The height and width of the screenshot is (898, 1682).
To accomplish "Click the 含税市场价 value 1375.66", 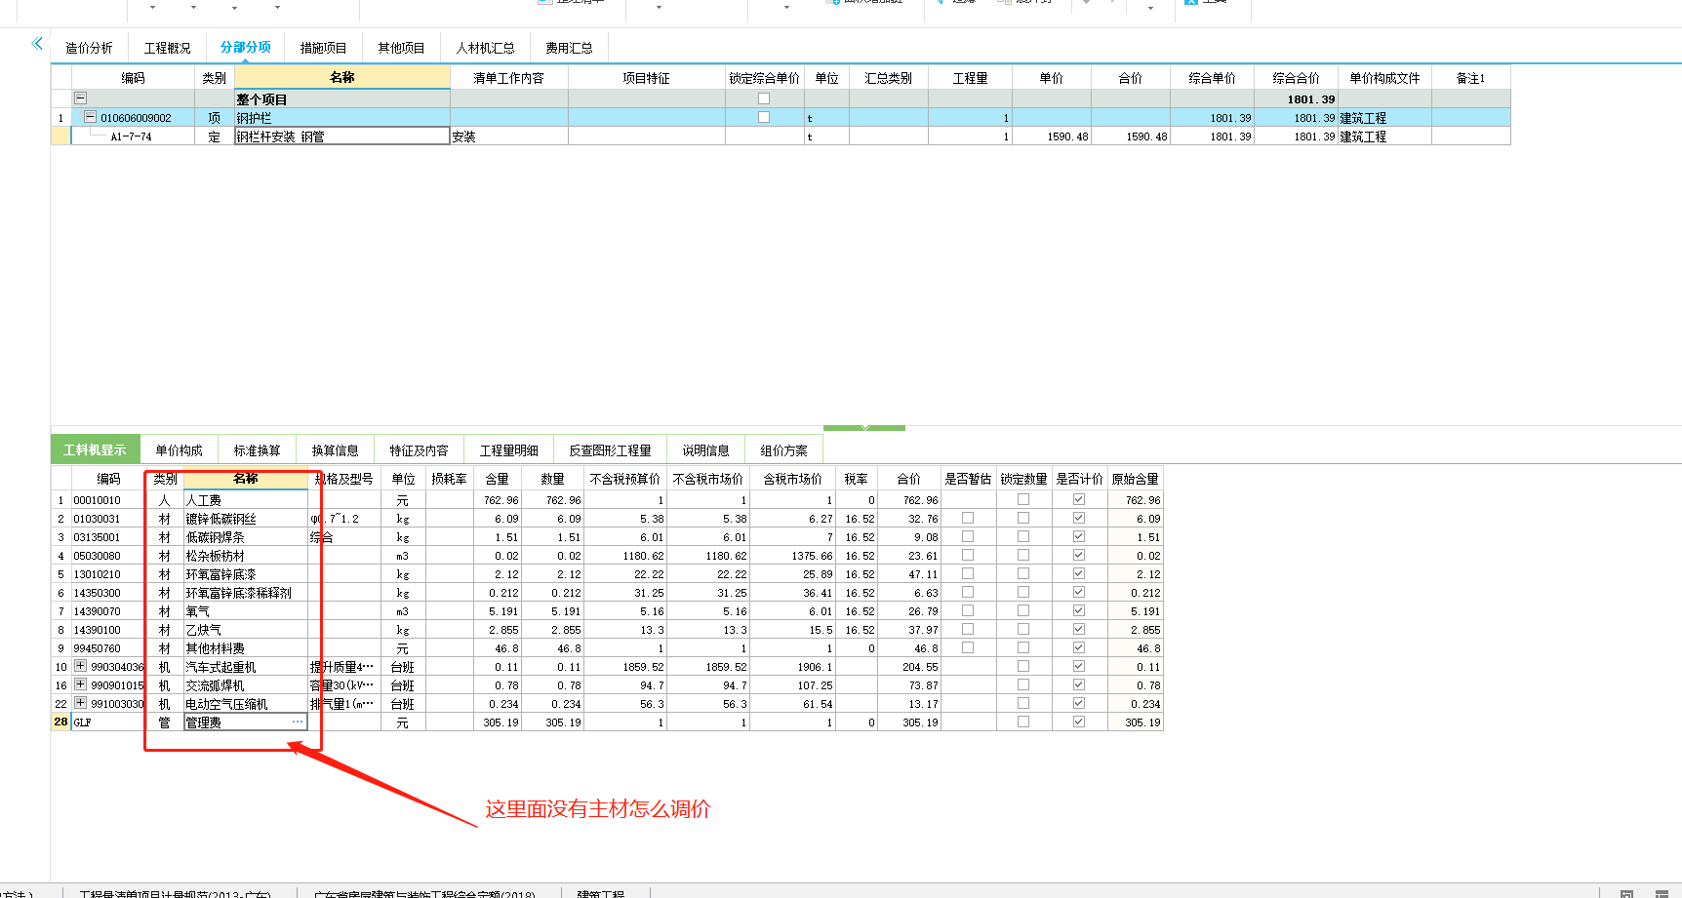I will 812,556.
